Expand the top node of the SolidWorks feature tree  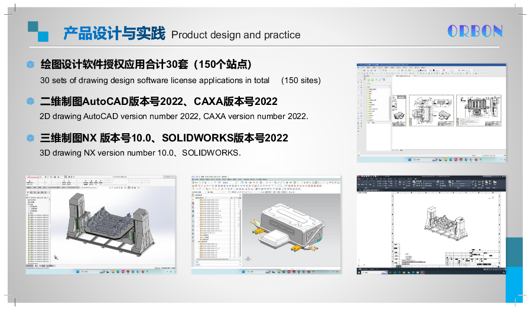28,197
